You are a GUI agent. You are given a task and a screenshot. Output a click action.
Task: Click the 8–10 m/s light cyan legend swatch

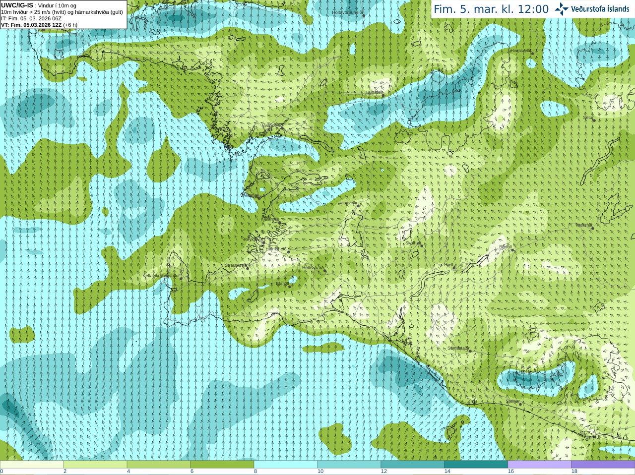(286, 465)
